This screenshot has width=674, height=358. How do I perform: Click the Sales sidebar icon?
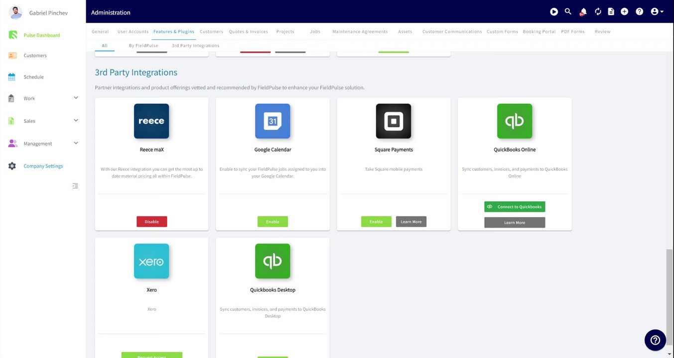[11, 121]
